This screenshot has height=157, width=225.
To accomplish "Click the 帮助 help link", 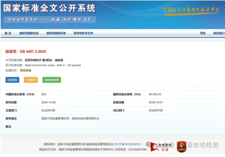I will 203,33.
